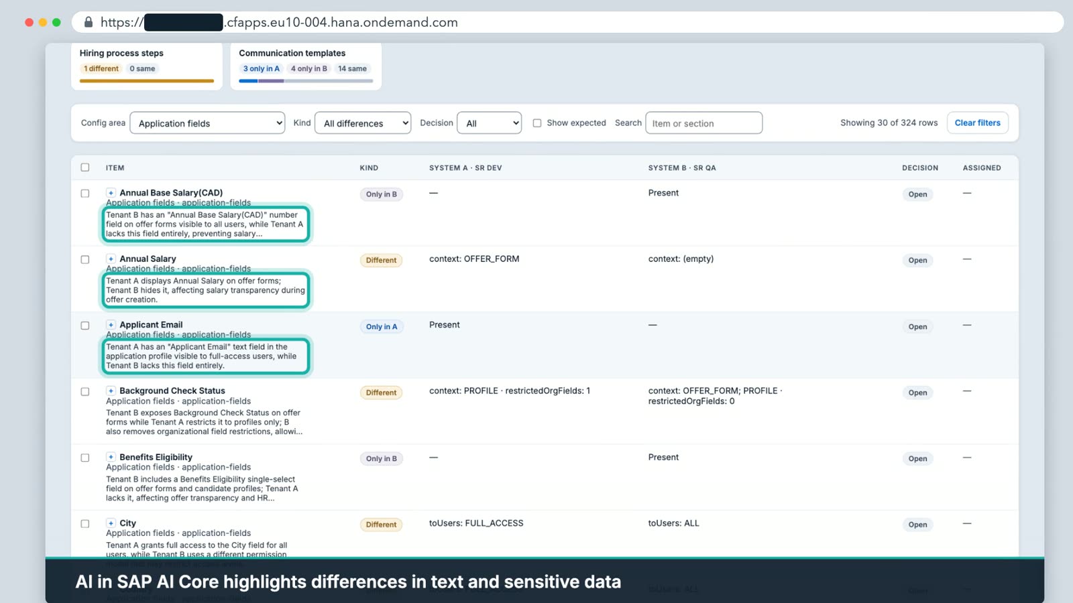Enable the Show expected checkbox
Viewport: 1073px width, 603px height.
click(537, 123)
